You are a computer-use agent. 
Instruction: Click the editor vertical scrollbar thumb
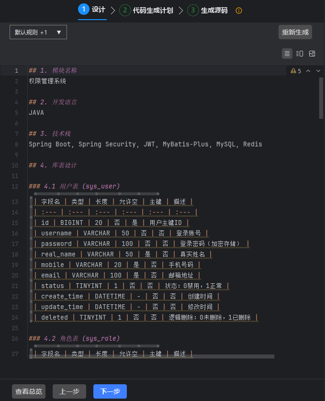pyautogui.click(x=321, y=98)
